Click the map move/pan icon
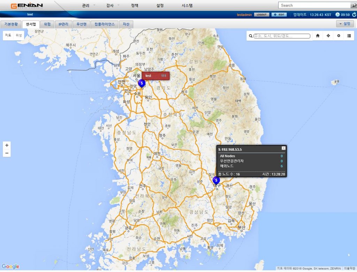The width and height of the screenshot is (357, 272). pyautogui.click(x=328, y=36)
